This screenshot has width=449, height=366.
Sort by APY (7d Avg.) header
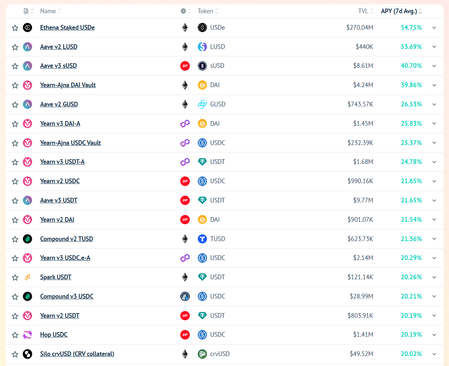[x=402, y=11]
